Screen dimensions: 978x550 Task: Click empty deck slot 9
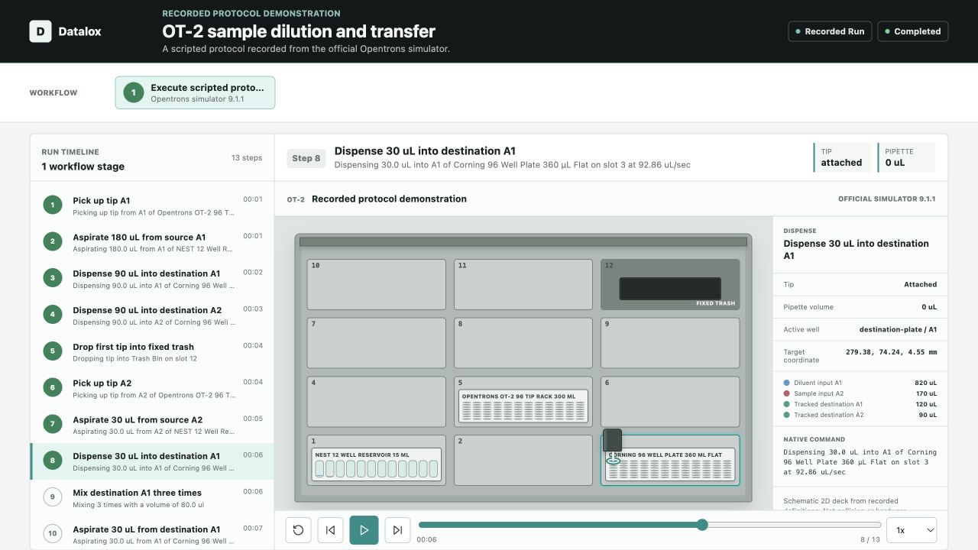[x=670, y=343]
